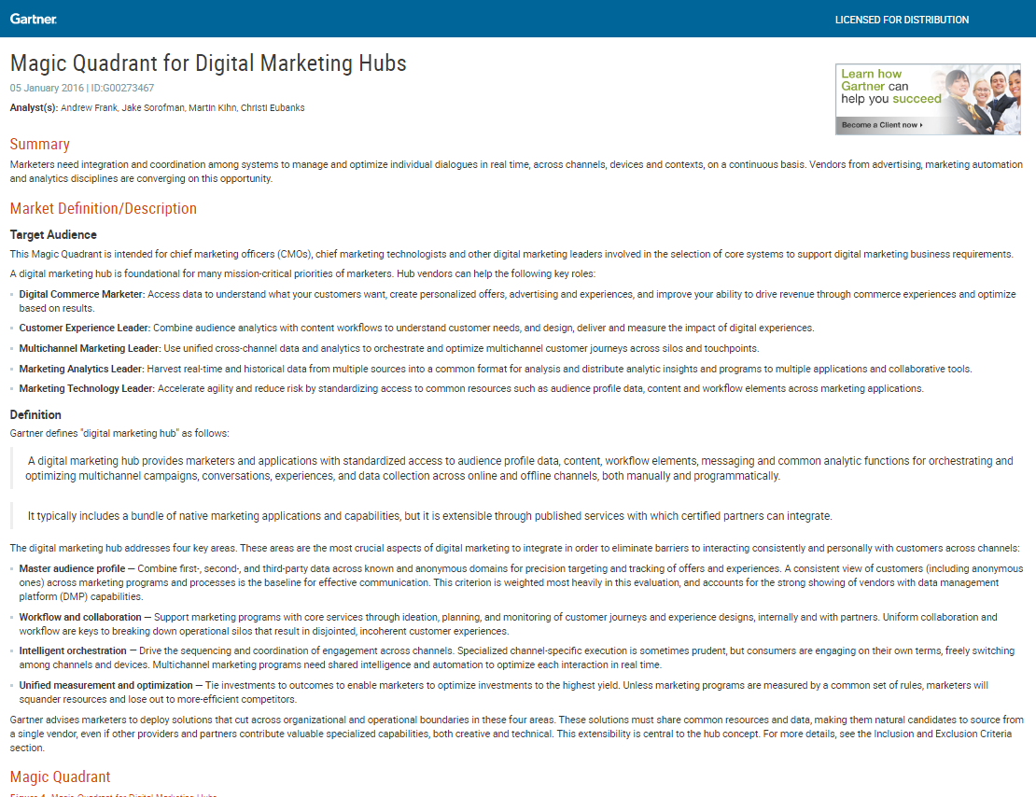Open the 'Learn how Gartner can help you succeed' banner
Image resolution: width=1036 pixels, height=797 pixels.
928,99
